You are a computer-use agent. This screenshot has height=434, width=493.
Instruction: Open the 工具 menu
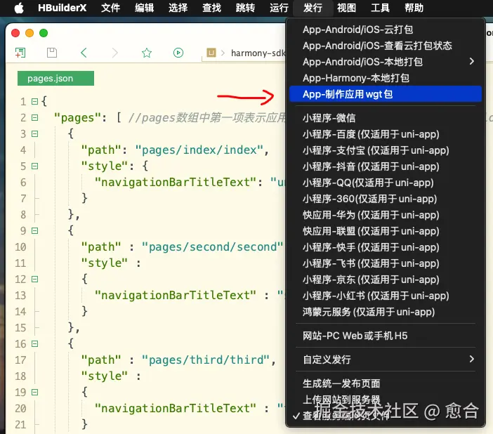(x=380, y=8)
